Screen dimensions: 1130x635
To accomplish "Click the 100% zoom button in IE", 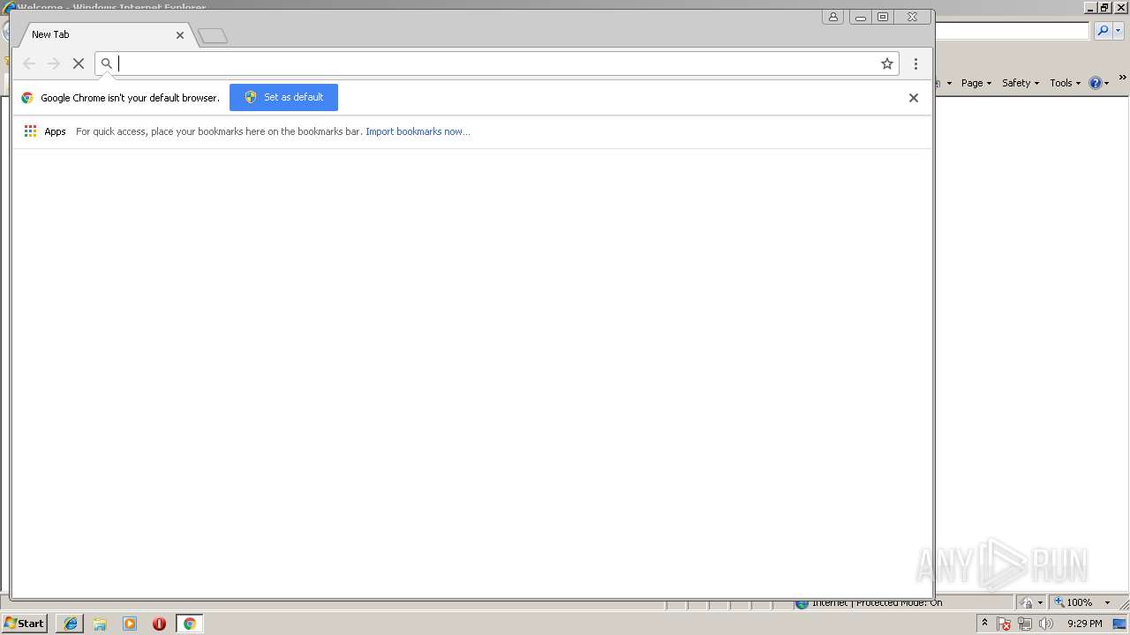I will (1073, 602).
